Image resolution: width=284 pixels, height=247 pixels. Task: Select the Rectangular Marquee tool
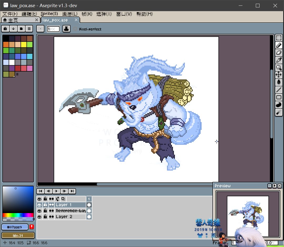(278, 38)
